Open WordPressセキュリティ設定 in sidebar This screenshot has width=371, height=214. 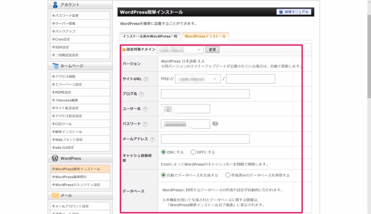[x=80, y=185]
